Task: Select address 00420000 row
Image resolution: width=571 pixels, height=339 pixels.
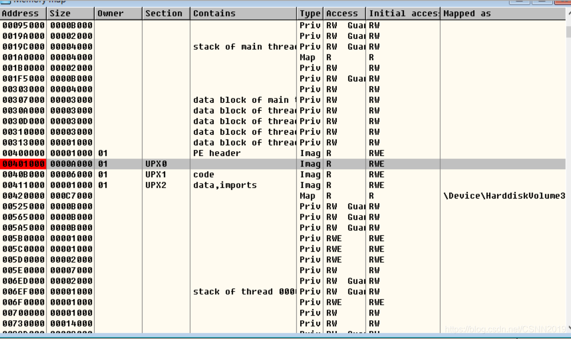Action: [283, 196]
